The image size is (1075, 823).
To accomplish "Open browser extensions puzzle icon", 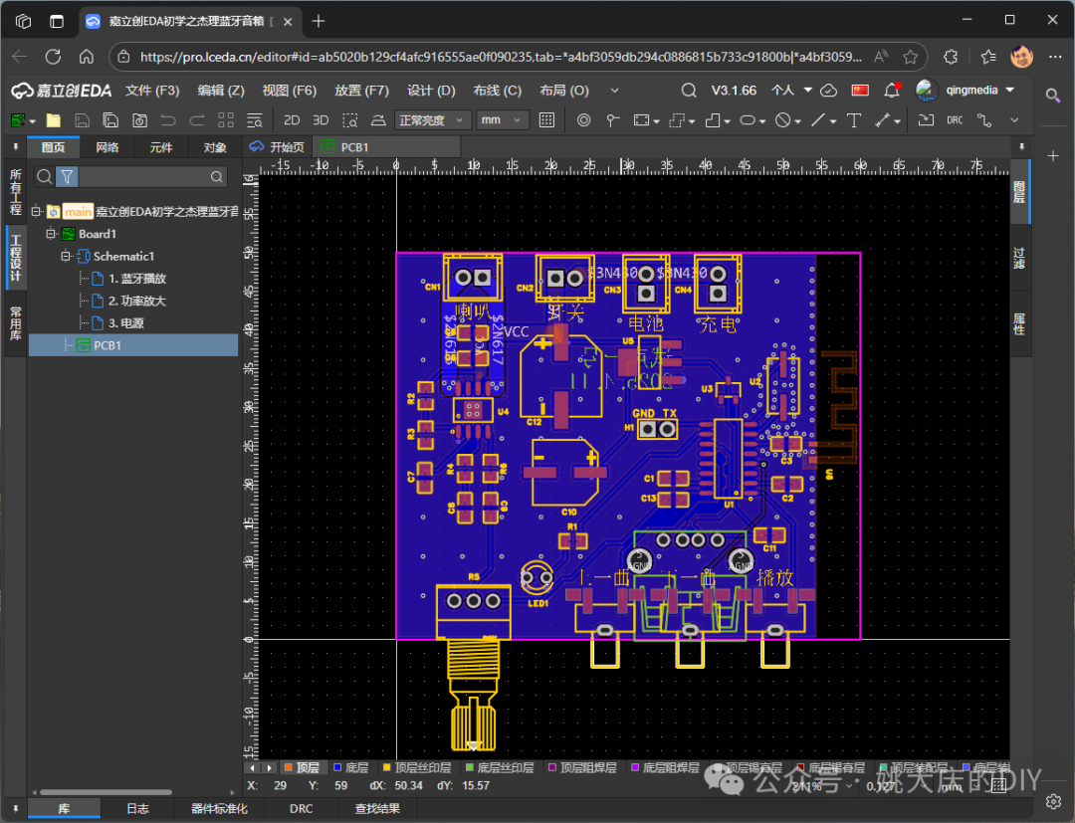I will 951,57.
